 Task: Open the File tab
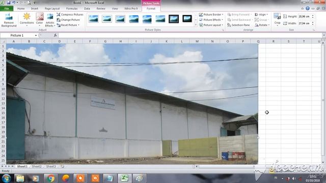click(x=7, y=9)
